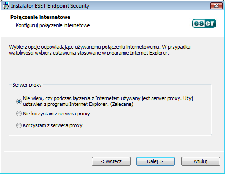Click the 'Instalator ESET Endpoint Security' title text
The height and width of the screenshot is (174, 225).
coord(50,6)
